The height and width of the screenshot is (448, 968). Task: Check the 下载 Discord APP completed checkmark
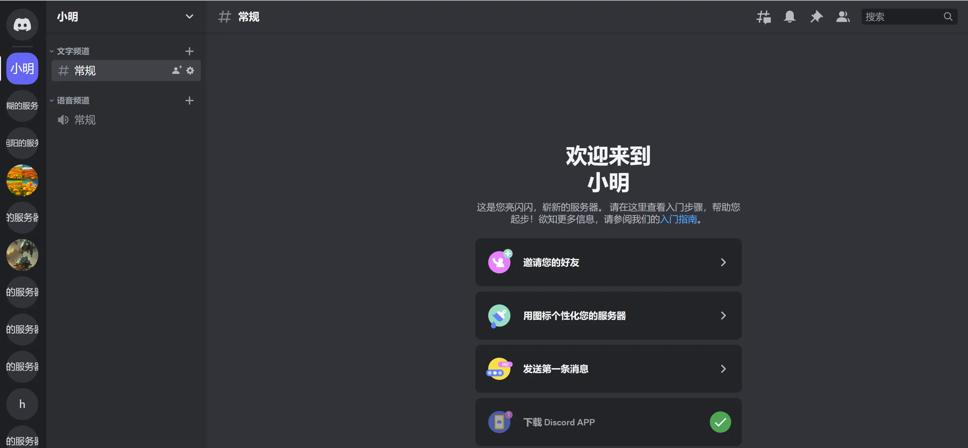click(x=720, y=422)
